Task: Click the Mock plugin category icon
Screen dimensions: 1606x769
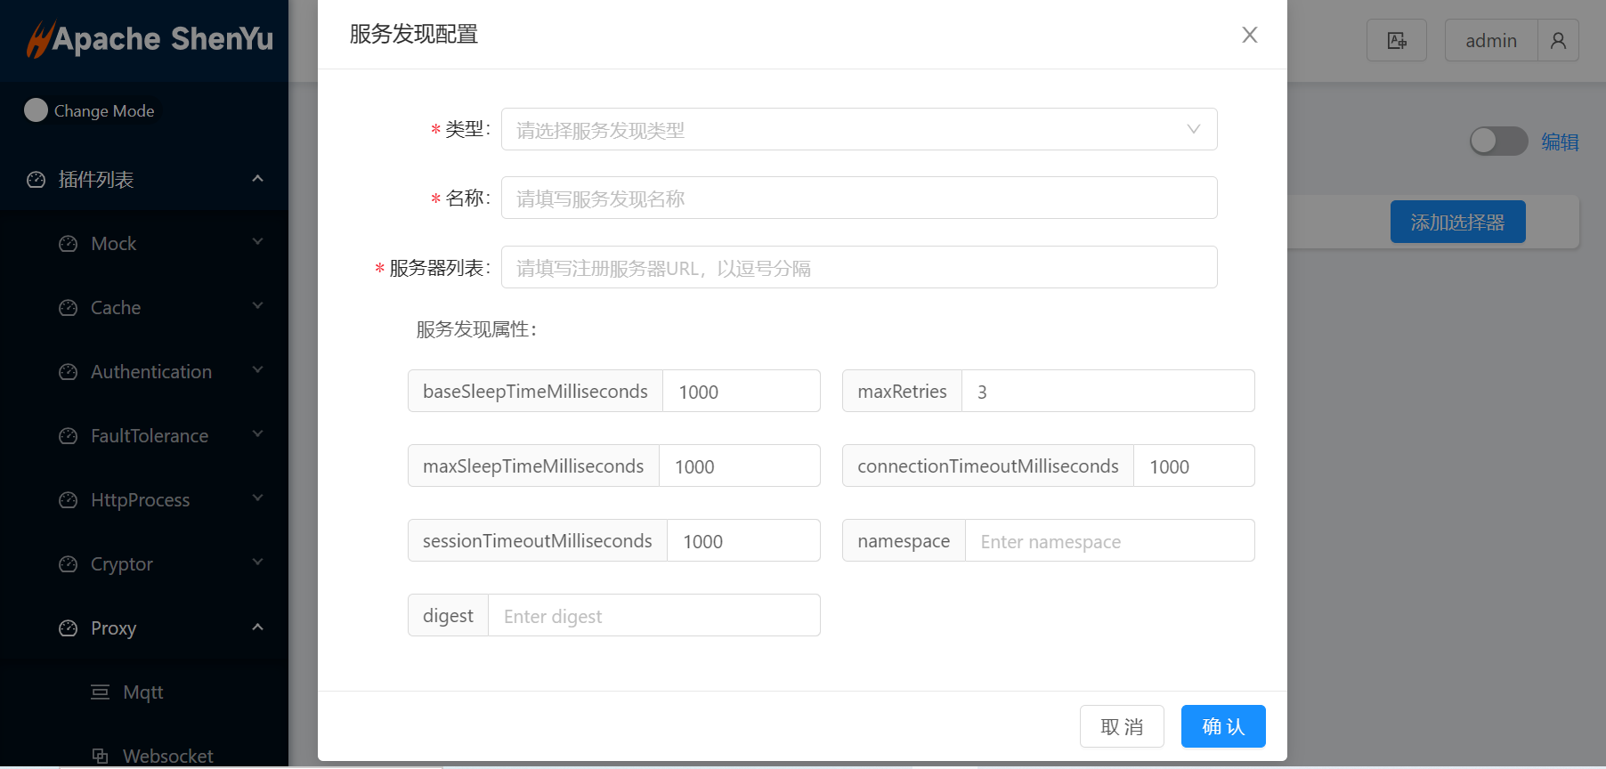Action: pos(69,244)
